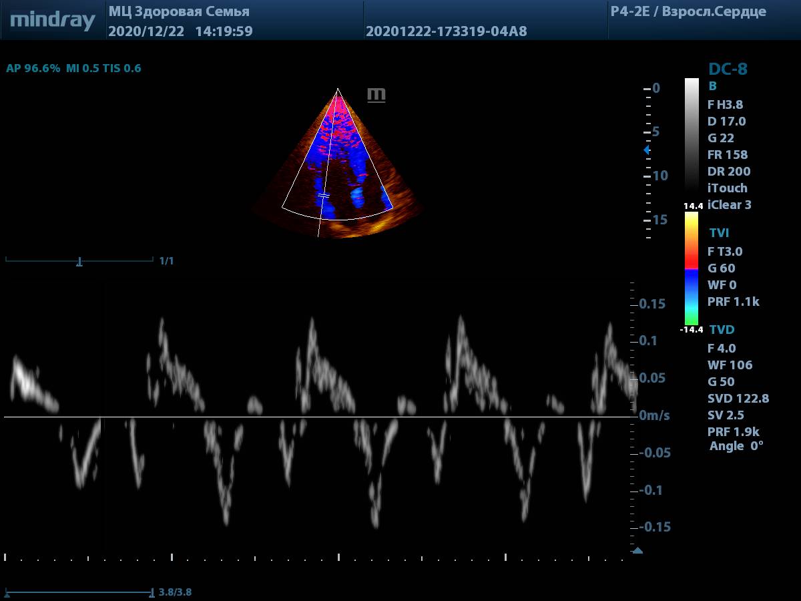
Task: Select the Angle 0° parameter
Action: [x=736, y=446]
